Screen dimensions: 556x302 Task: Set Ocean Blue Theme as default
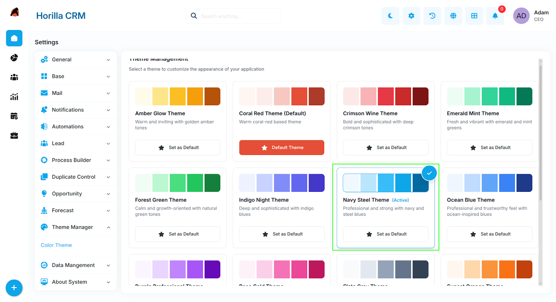click(x=489, y=234)
